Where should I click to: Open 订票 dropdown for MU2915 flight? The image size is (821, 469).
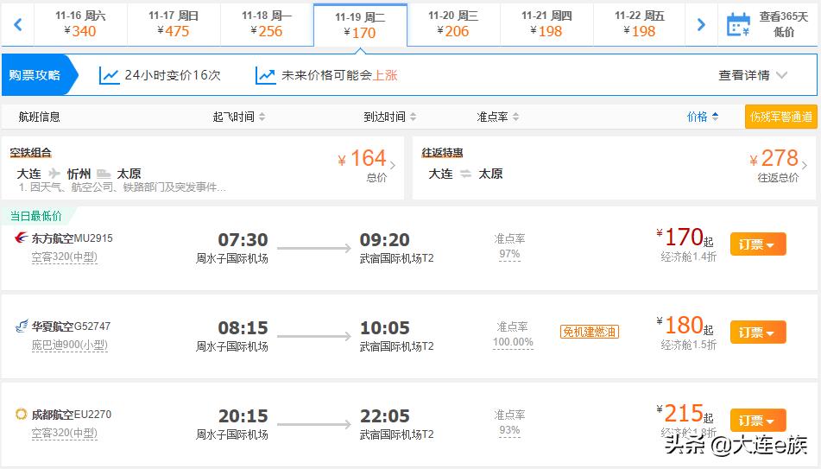click(758, 244)
